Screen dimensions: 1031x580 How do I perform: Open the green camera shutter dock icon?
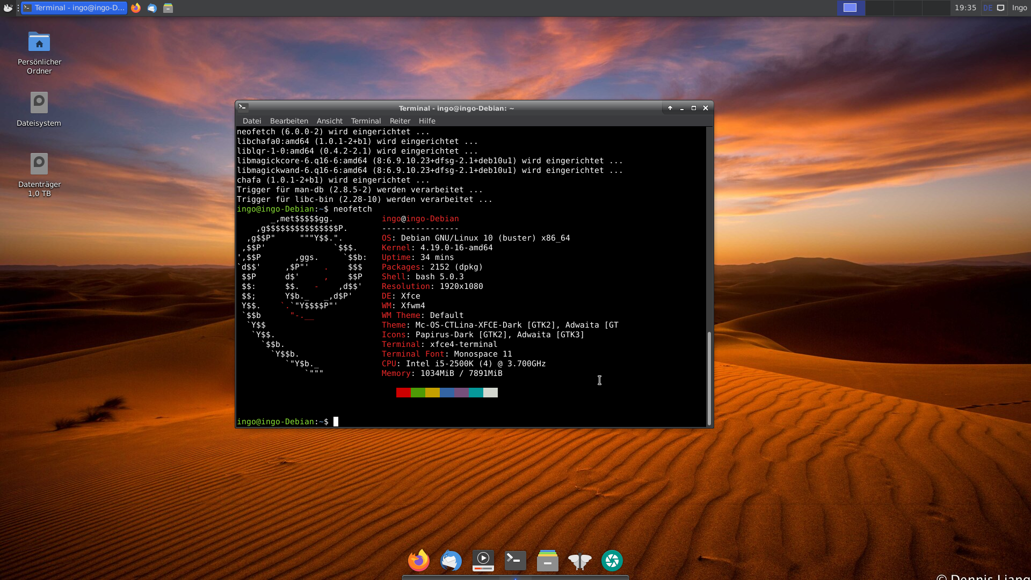[612, 561]
